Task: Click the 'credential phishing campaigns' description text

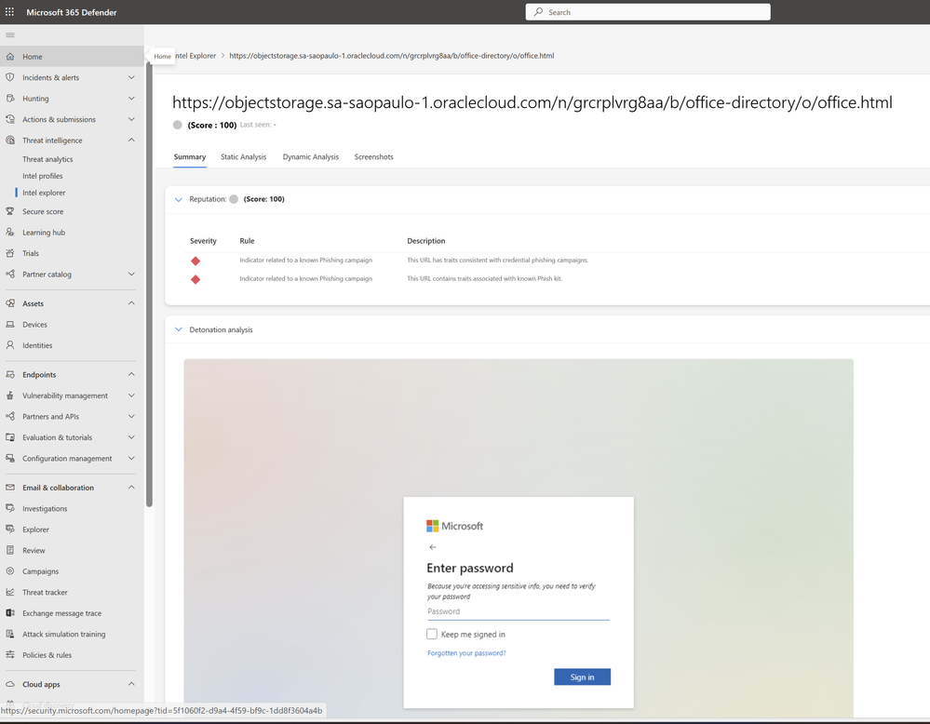Action: pyautogui.click(x=498, y=261)
